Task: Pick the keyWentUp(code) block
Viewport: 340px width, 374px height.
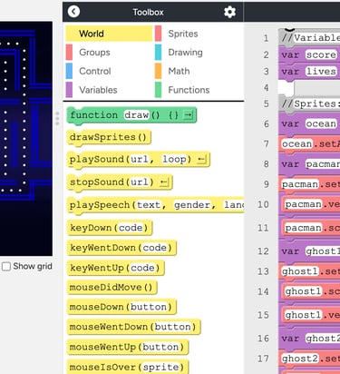Action: (x=115, y=268)
